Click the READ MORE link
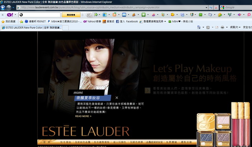 [x=83, y=116]
